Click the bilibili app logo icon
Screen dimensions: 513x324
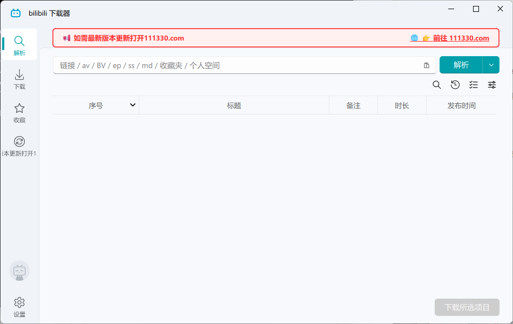(x=15, y=13)
